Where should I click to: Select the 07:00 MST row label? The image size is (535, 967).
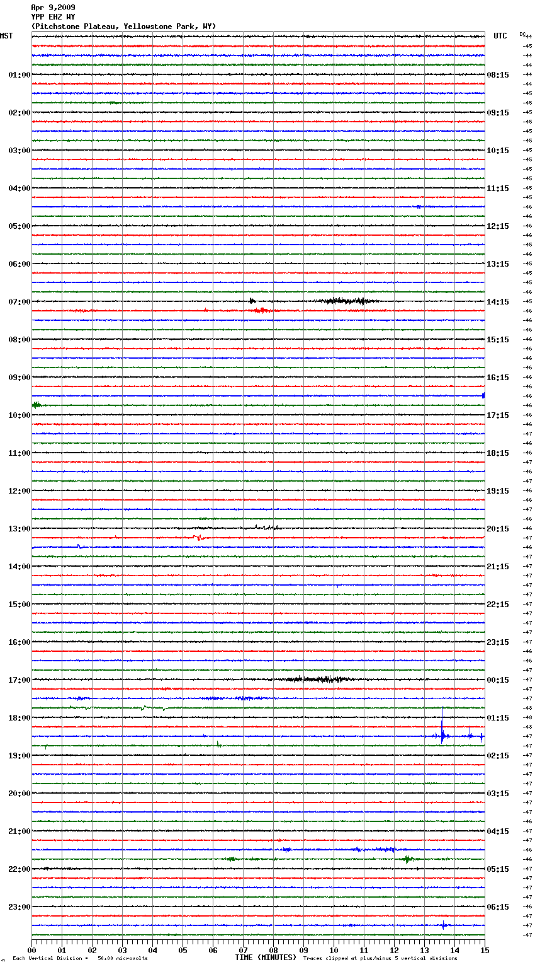tap(20, 302)
